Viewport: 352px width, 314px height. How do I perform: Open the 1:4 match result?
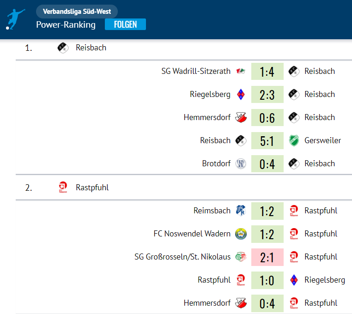267,72
